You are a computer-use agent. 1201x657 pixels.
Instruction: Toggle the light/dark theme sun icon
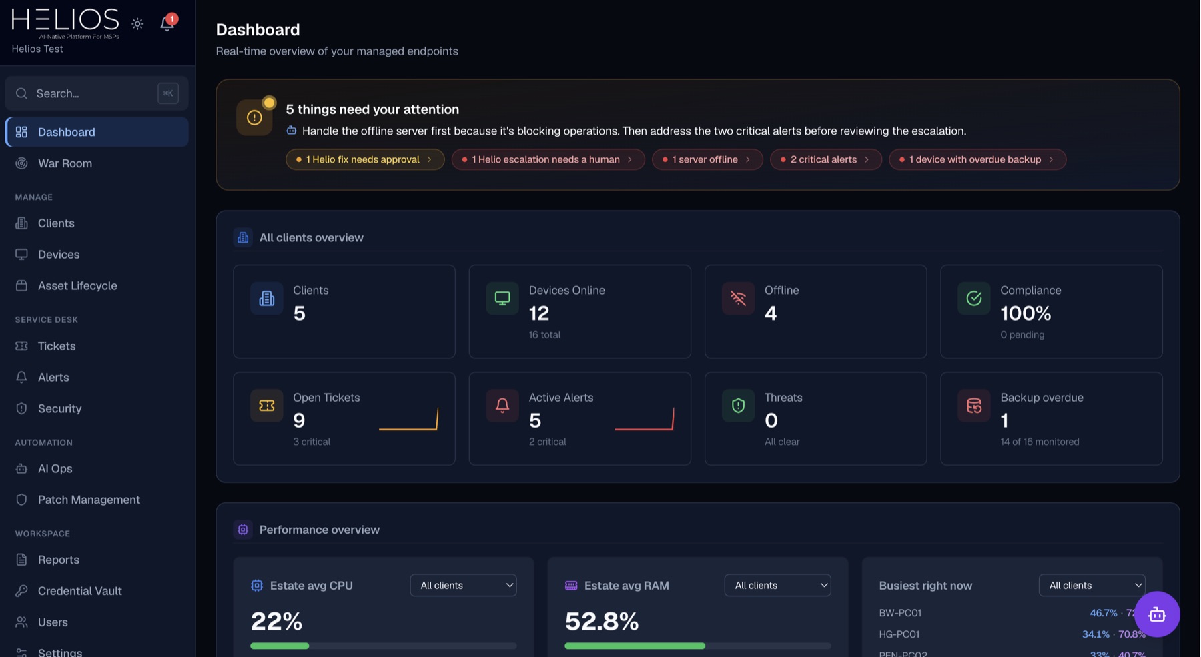coord(137,24)
